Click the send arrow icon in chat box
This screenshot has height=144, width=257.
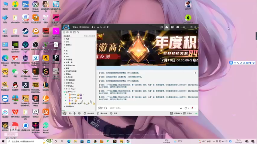coord(181,108)
